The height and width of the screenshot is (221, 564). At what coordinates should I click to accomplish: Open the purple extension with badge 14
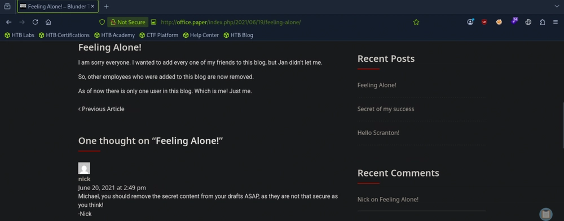pyautogui.click(x=514, y=21)
